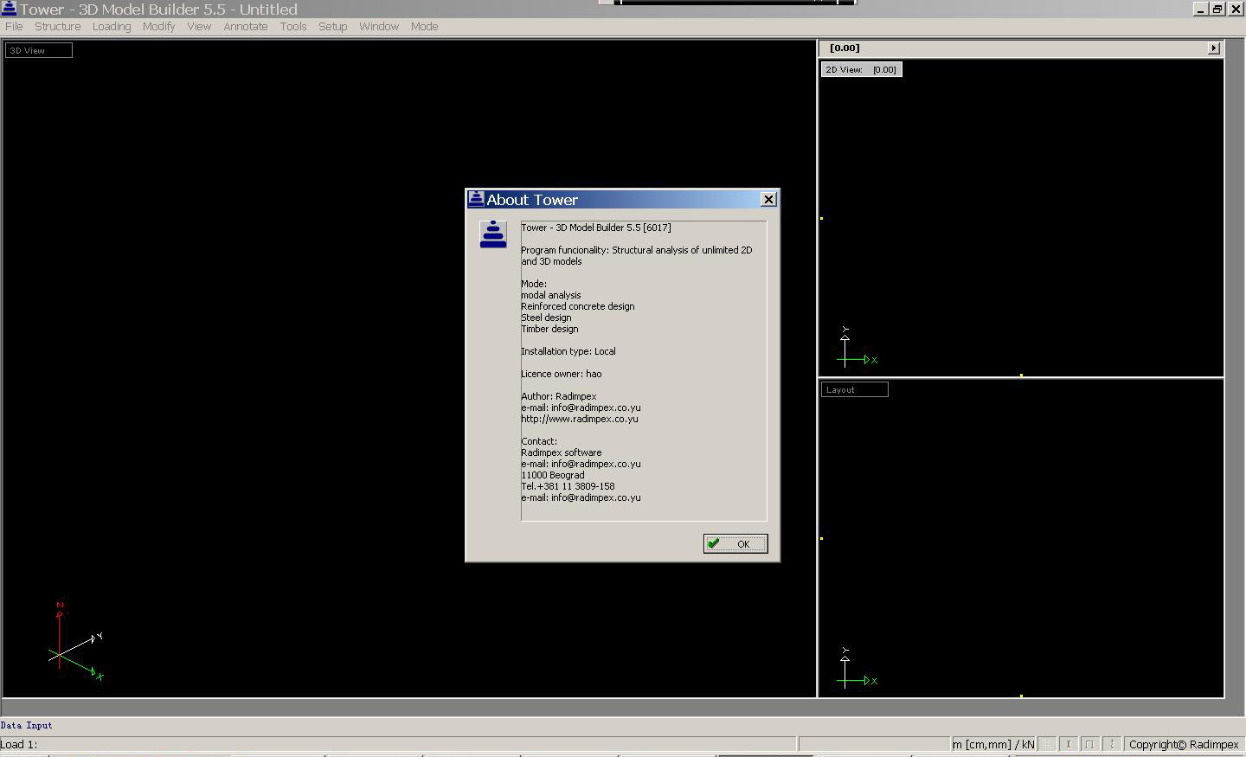The width and height of the screenshot is (1246, 757).
Task: Minimize the Tower main window
Action: click(x=1200, y=9)
